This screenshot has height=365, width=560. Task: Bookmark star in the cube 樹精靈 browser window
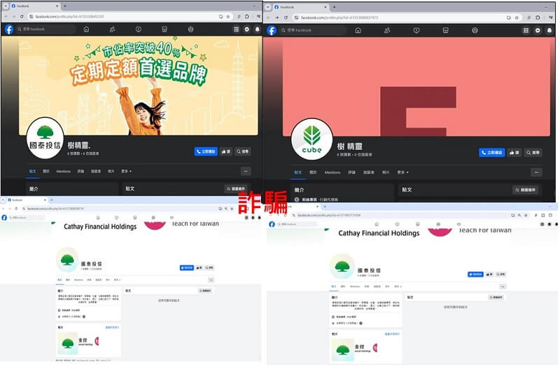(x=517, y=17)
